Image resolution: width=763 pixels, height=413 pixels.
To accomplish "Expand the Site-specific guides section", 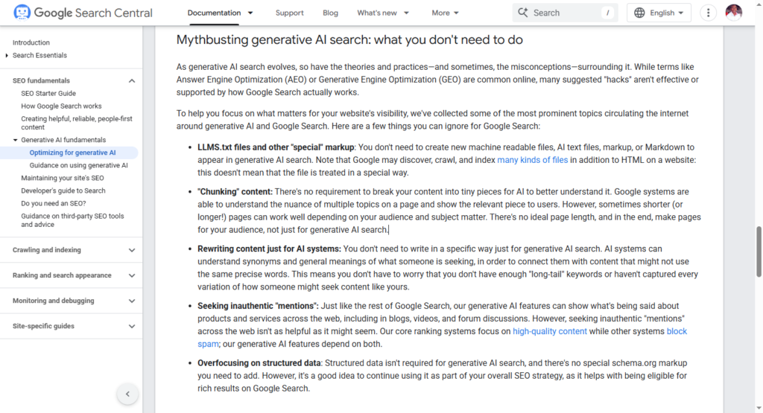I will pyautogui.click(x=132, y=326).
